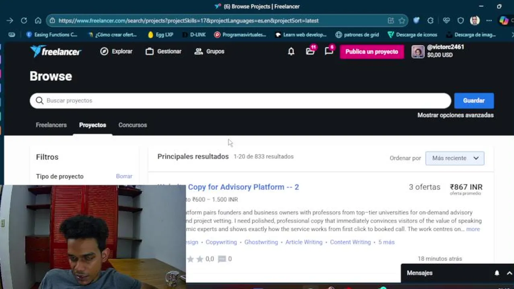Screen dimensions: 514x289
Task: Click the Copywriting skill tag
Action: [221, 242]
